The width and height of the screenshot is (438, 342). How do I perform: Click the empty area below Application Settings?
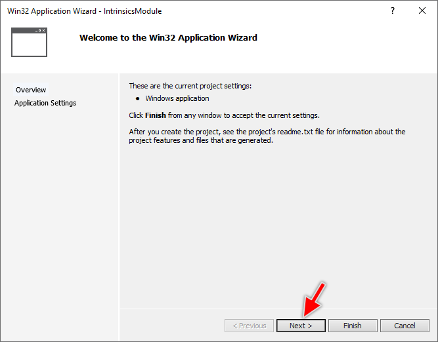(x=59, y=210)
